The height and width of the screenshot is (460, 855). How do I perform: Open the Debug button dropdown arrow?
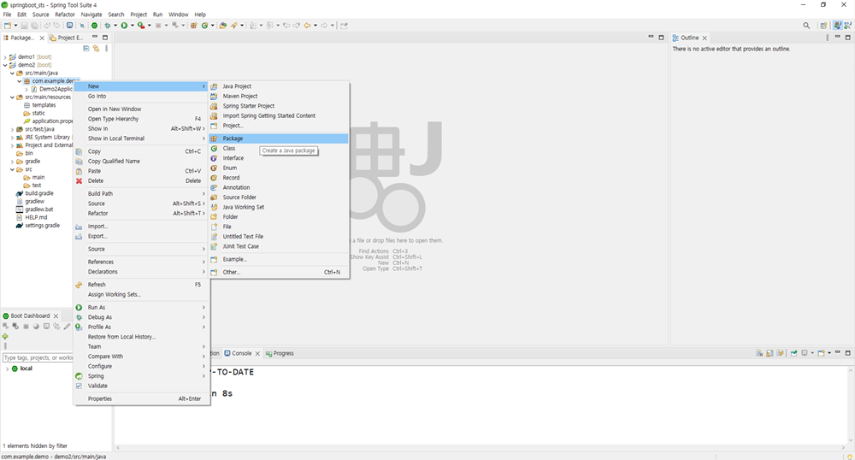[115, 25]
